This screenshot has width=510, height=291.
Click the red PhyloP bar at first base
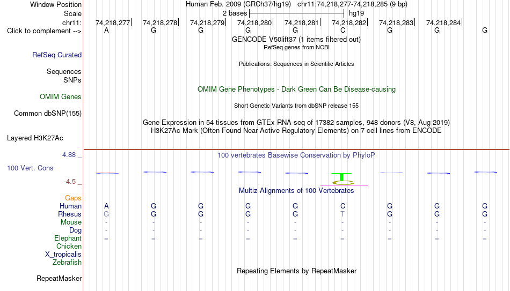[x=107, y=173]
